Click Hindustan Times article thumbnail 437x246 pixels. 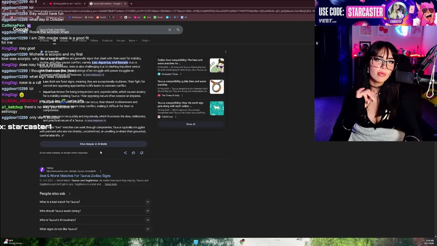click(x=217, y=65)
